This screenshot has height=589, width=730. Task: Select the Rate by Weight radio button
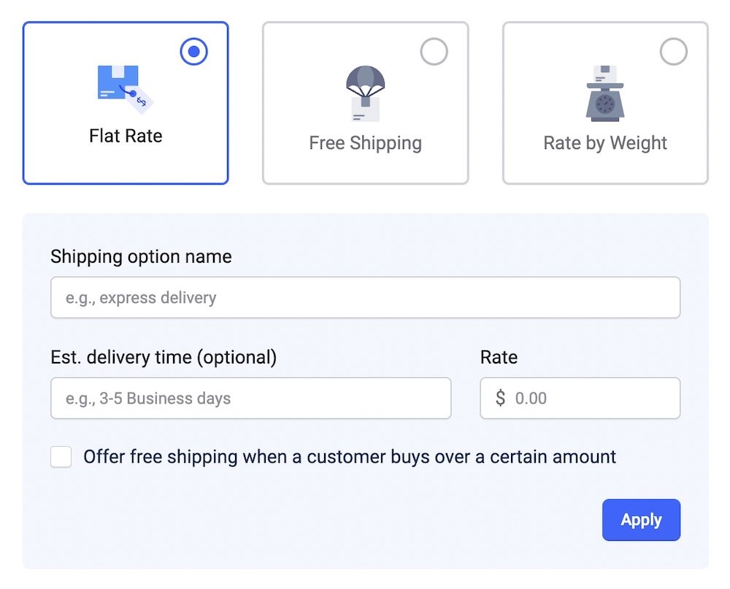(674, 52)
